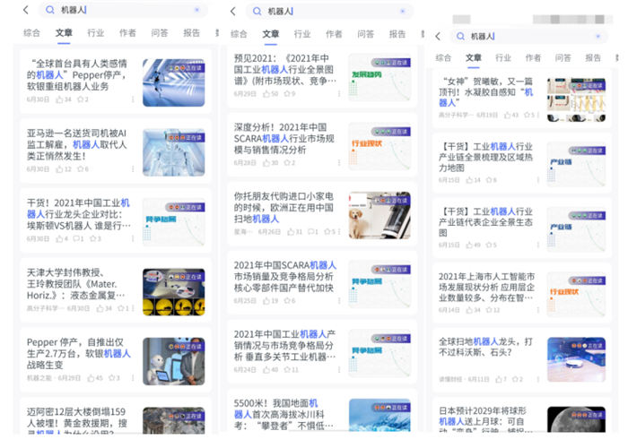Select 问答 tab in the middle panel
This screenshot has height=448, width=628.
coord(365,34)
